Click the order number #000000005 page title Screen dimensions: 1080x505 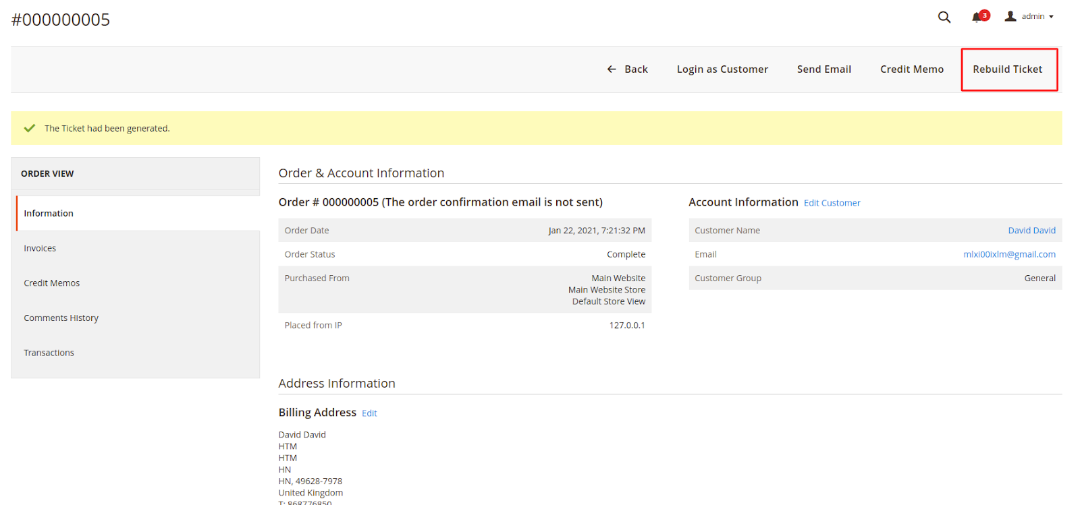tap(61, 20)
